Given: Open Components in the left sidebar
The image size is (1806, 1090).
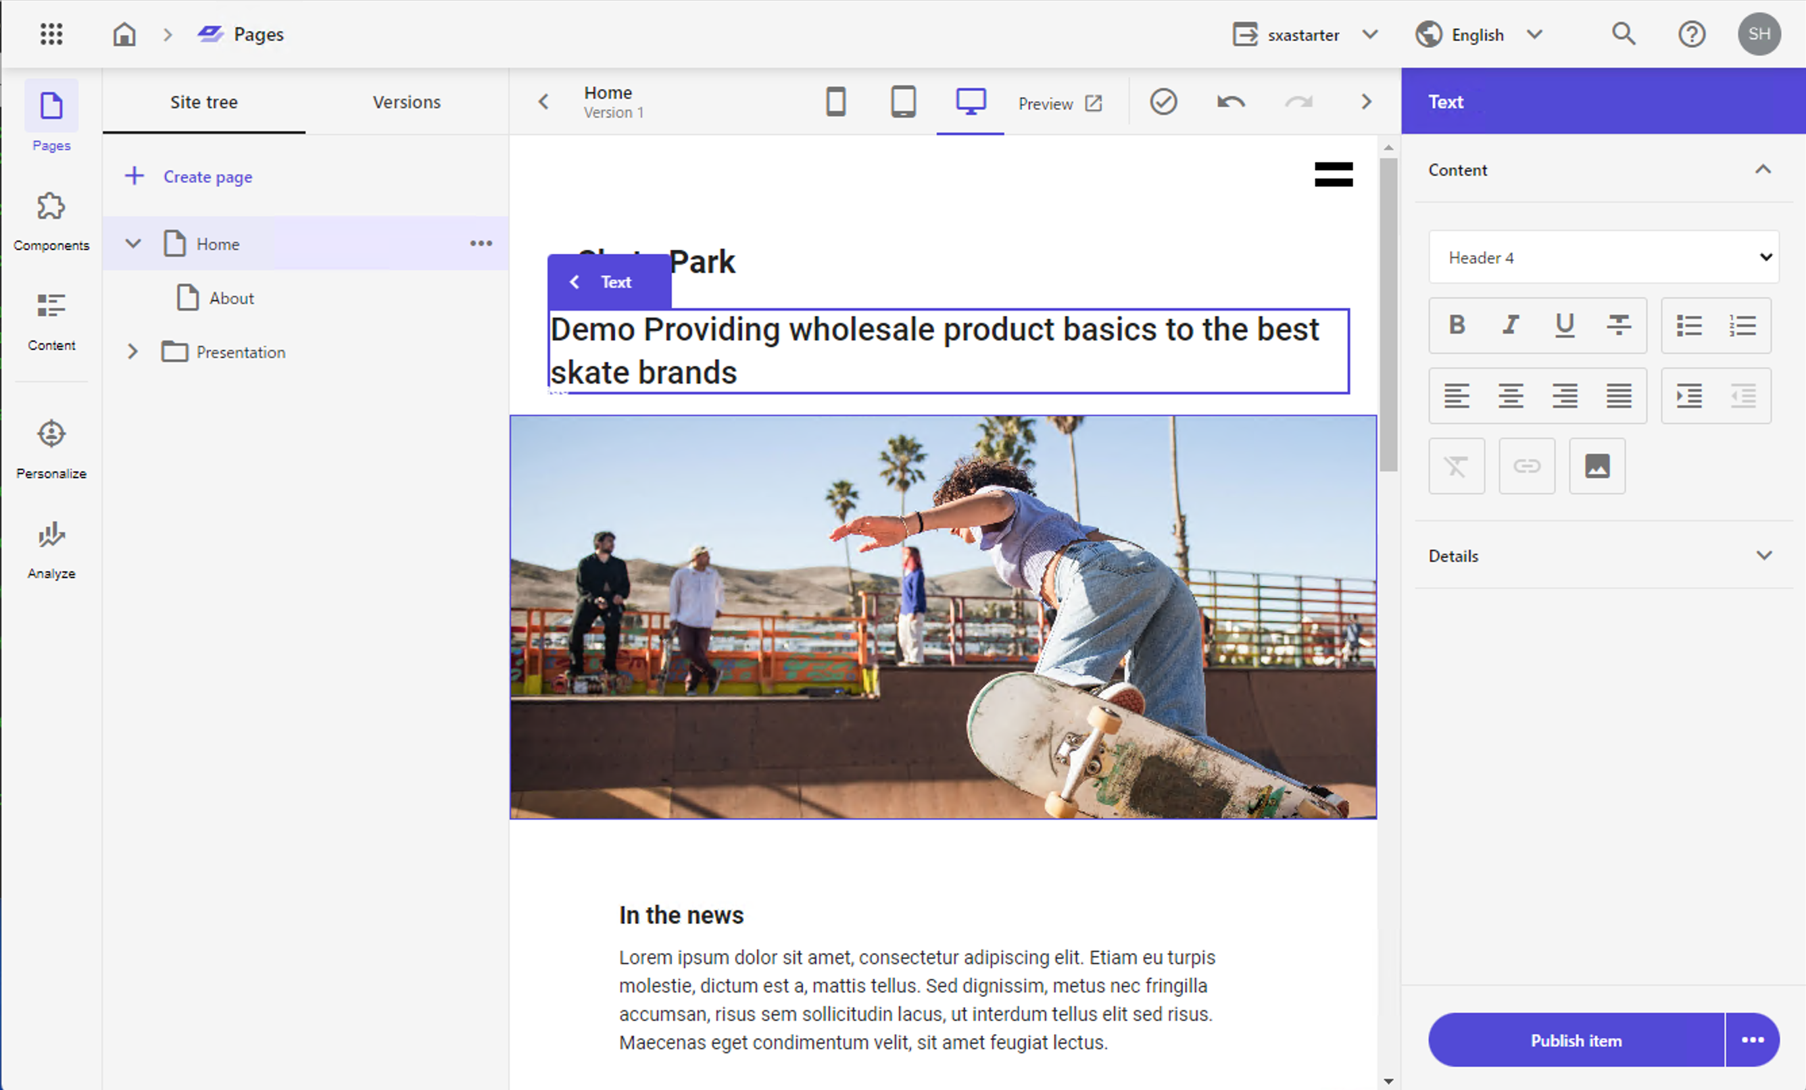Looking at the screenshot, I should pyautogui.click(x=51, y=222).
